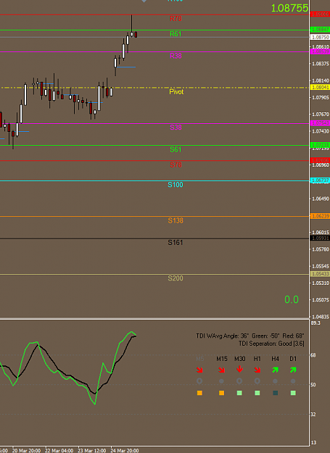Click the green up arrow under H4
Image resolution: width=330 pixels, height=453 pixels.
tap(275, 370)
